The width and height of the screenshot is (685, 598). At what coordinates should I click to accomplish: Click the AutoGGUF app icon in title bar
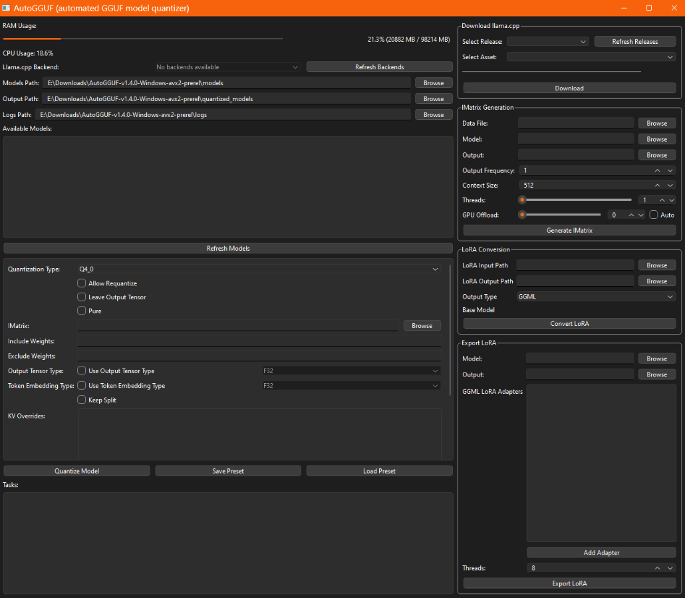coord(6,8)
